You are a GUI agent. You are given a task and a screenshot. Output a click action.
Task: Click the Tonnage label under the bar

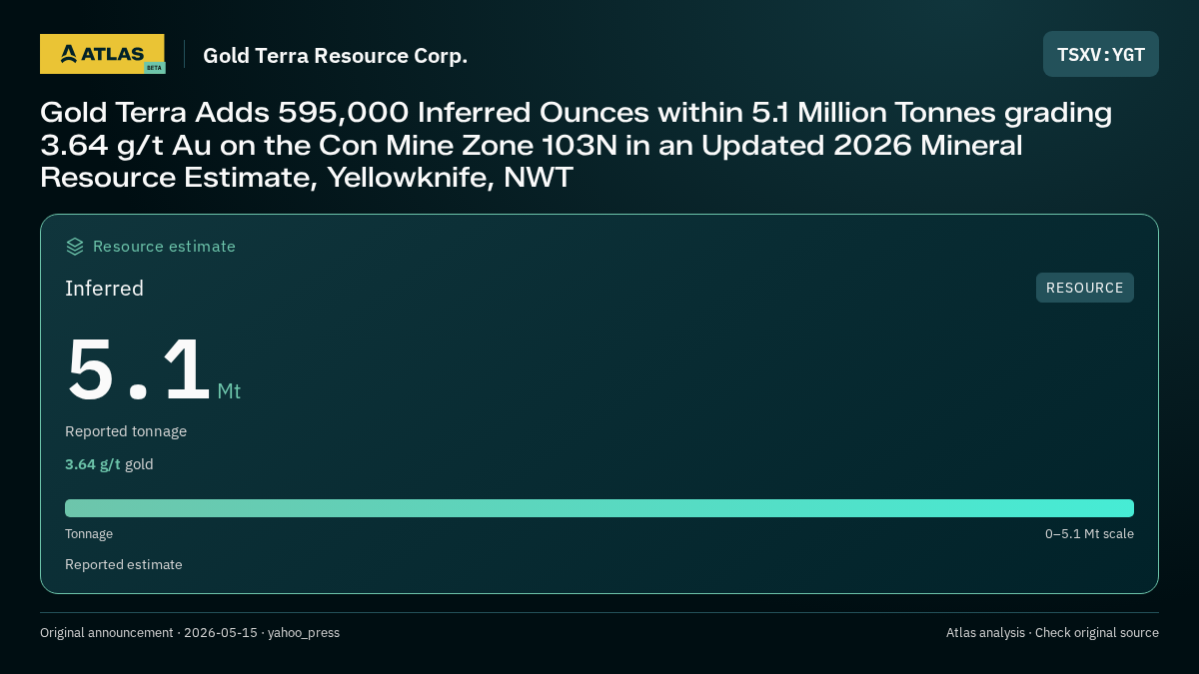click(x=89, y=534)
